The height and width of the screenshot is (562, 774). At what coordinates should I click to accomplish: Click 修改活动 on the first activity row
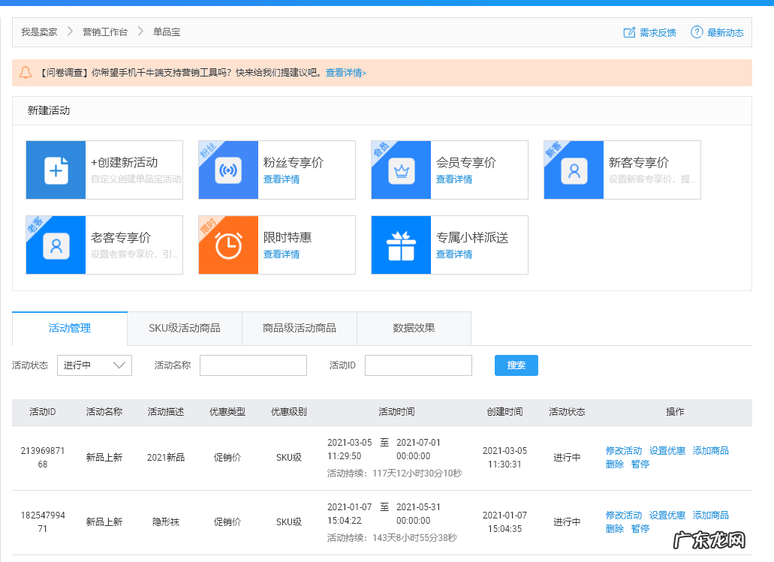coord(622,451)
